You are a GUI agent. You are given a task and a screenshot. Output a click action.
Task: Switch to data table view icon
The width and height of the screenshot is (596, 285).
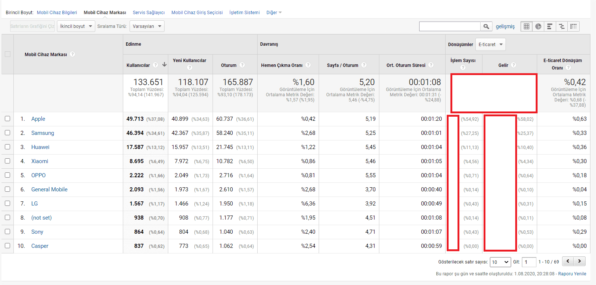(526, 26)
